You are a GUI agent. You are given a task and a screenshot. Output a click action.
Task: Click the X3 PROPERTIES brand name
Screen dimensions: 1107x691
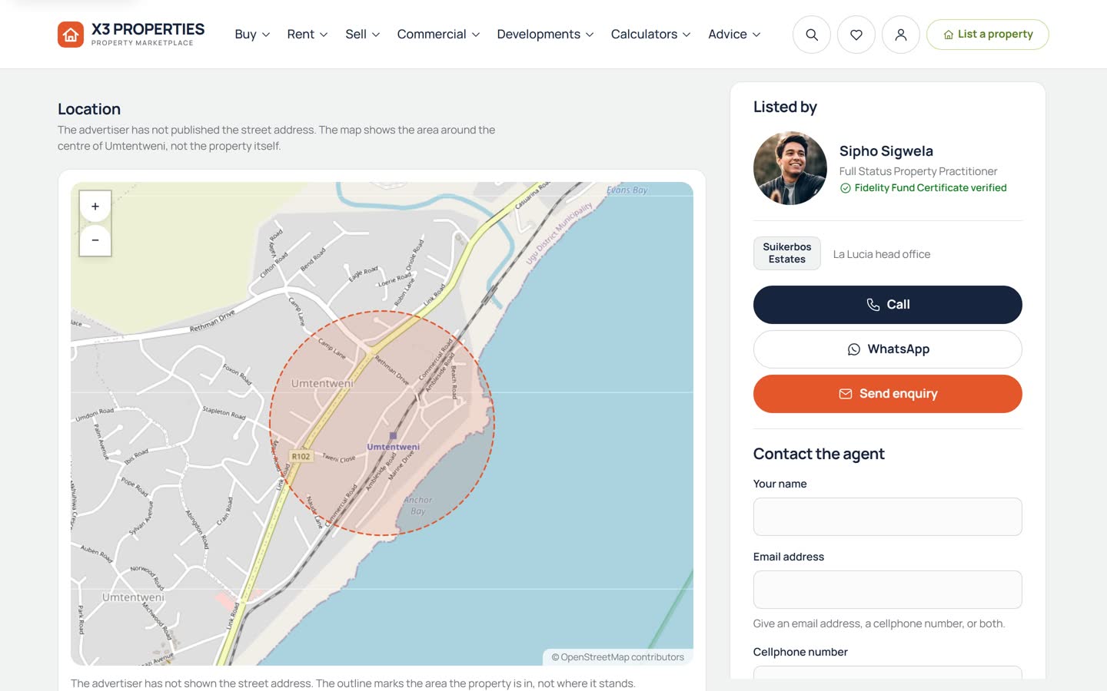[148, 29]
